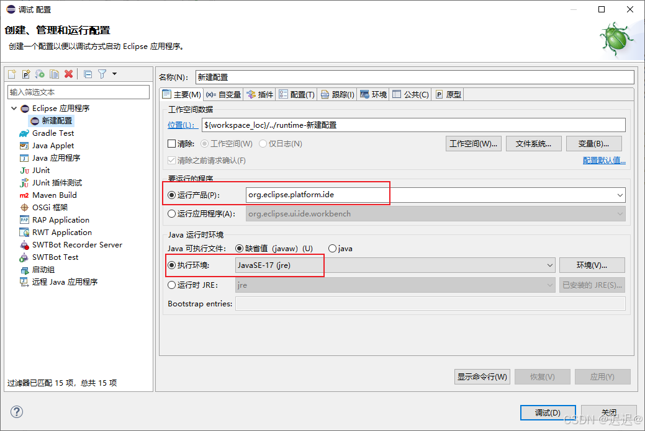Delete the selected configuration with red X
The height and width of the screenshot is (431, 645).
68,74
